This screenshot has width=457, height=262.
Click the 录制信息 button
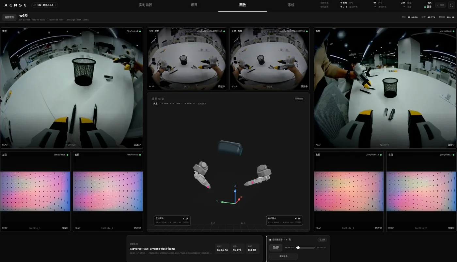pyautogui.click(x=283, y=256)
